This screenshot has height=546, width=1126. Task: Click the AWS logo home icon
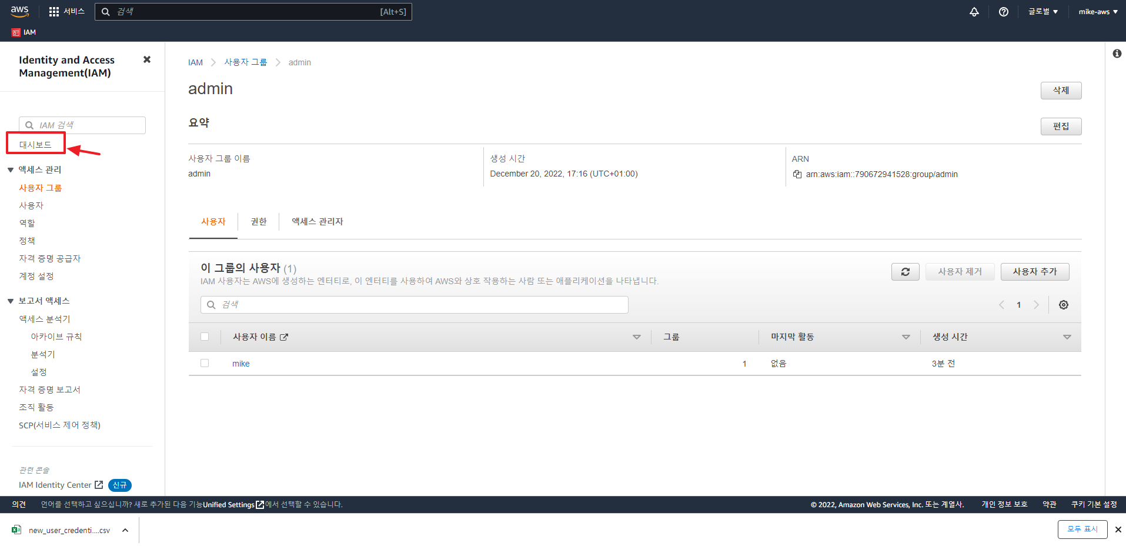19,11
